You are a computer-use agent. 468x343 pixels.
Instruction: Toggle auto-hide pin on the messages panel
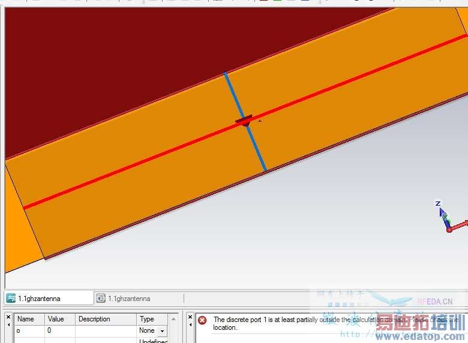pos(190,325)
